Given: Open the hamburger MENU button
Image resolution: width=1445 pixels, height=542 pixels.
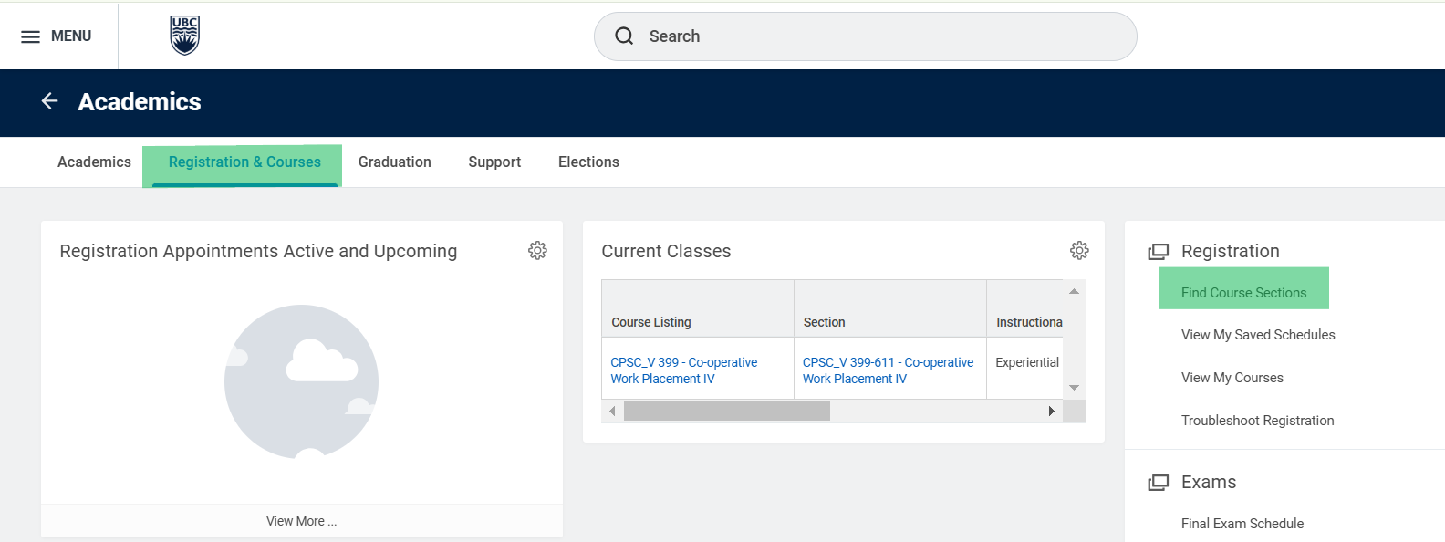Looking at the screenshot, I should pyautogui.click(x=57, y=36).
